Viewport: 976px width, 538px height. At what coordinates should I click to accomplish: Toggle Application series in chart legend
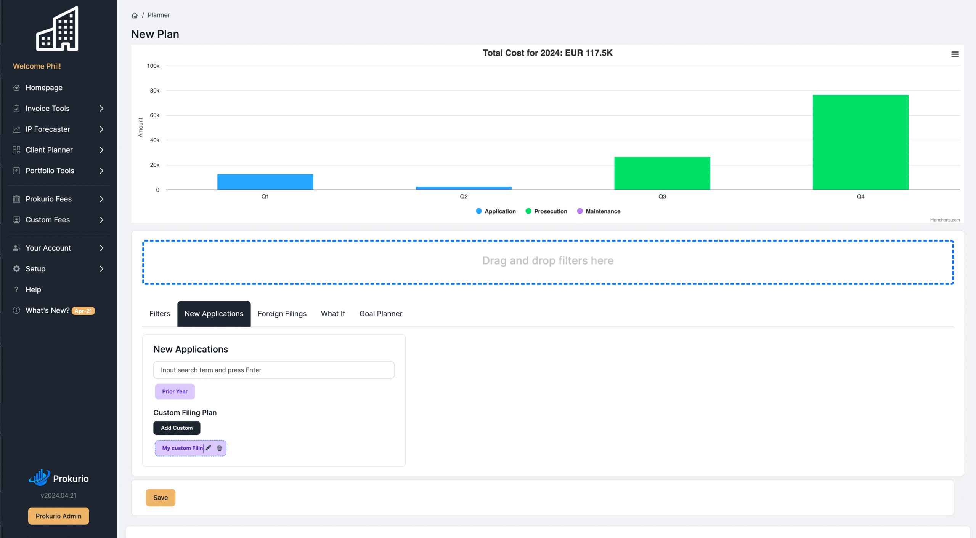tap(496, 211)
